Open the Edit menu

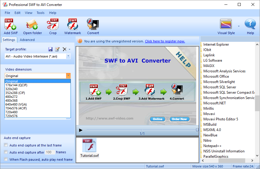click(x=17, y=13)
